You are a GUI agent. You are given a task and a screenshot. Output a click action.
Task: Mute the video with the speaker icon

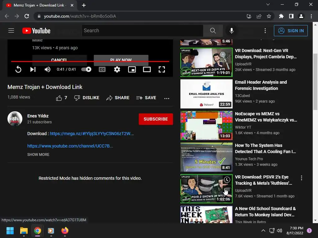pyautogui.click(x=48, y=69)
